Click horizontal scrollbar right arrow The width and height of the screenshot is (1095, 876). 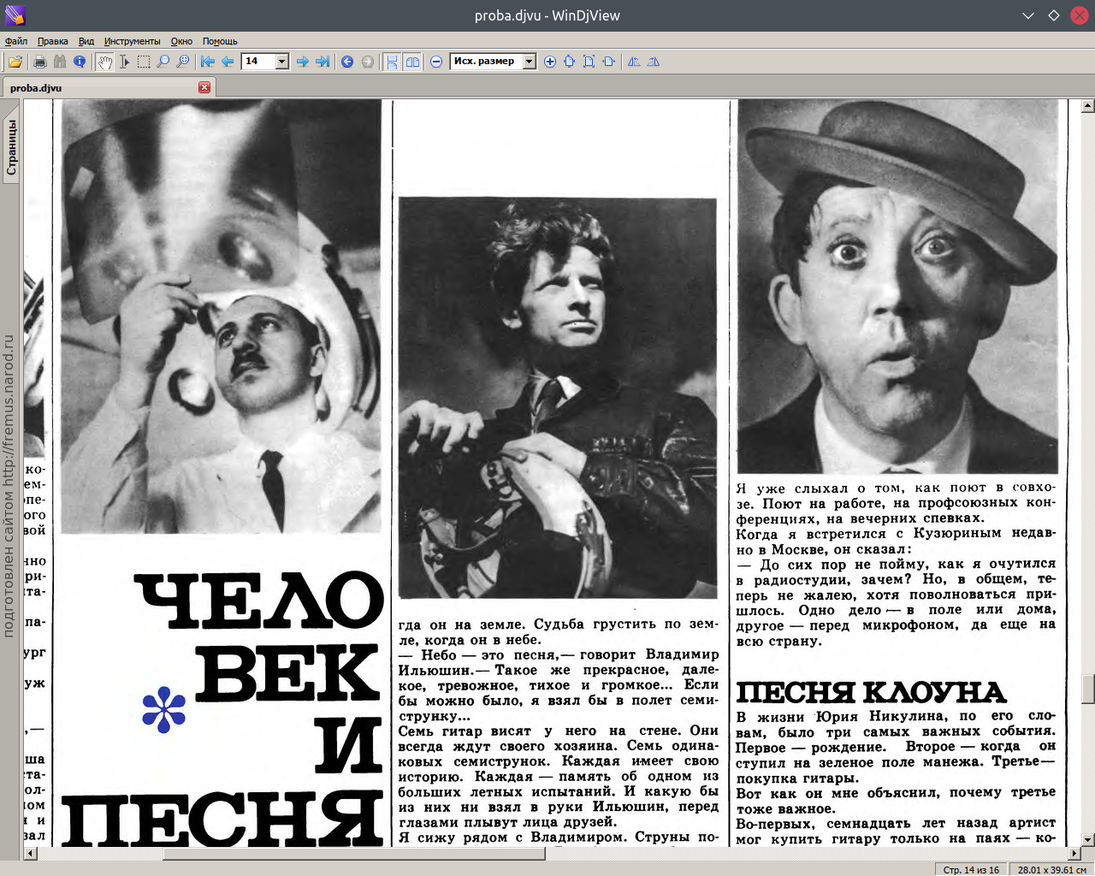click(1074, 854)
